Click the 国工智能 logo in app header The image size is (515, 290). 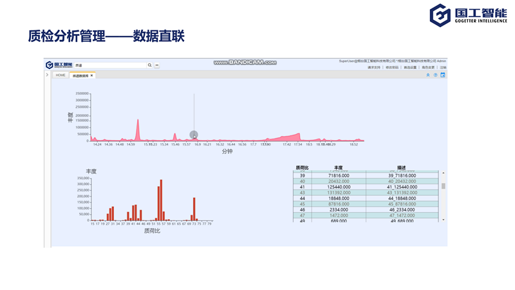58,65
